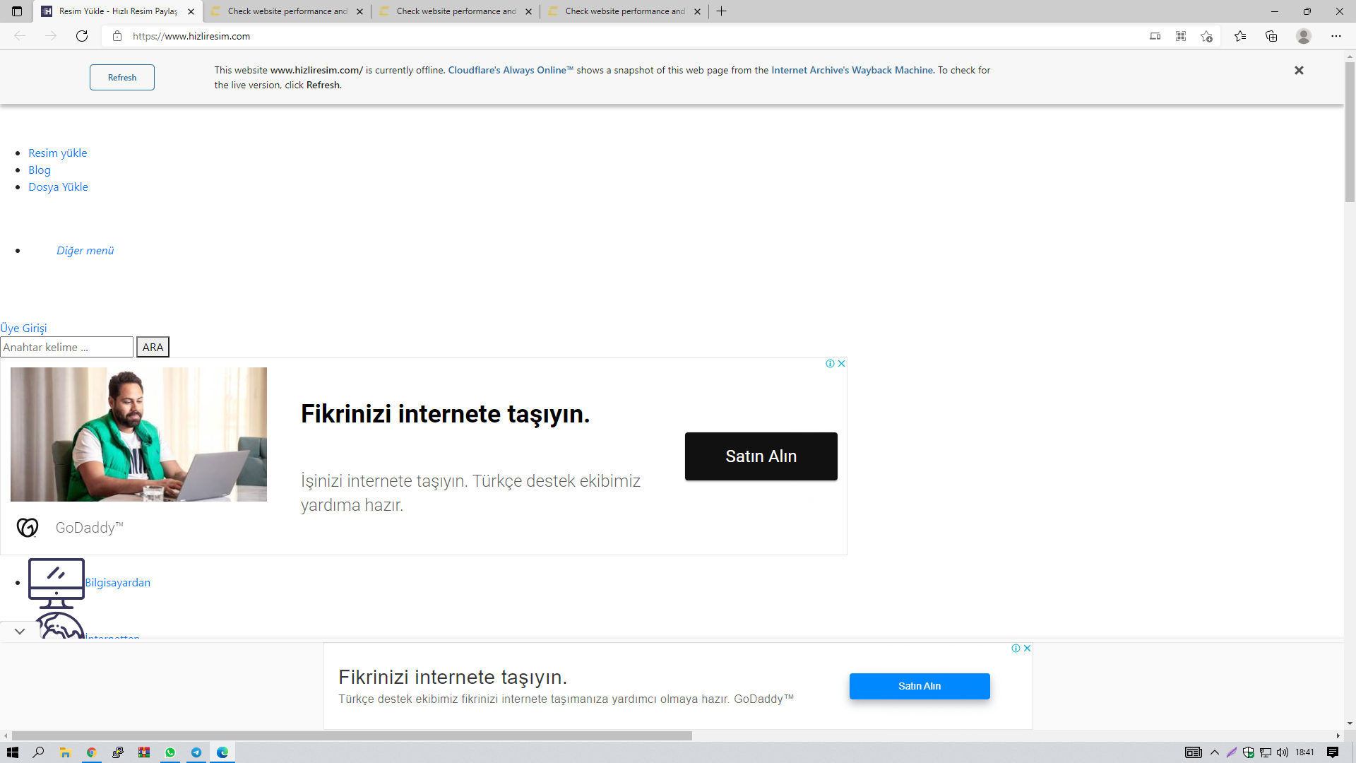Open the tab actions menu icon
The height and width of the screenshot is (763, 1356).
[x=17, y=11]
